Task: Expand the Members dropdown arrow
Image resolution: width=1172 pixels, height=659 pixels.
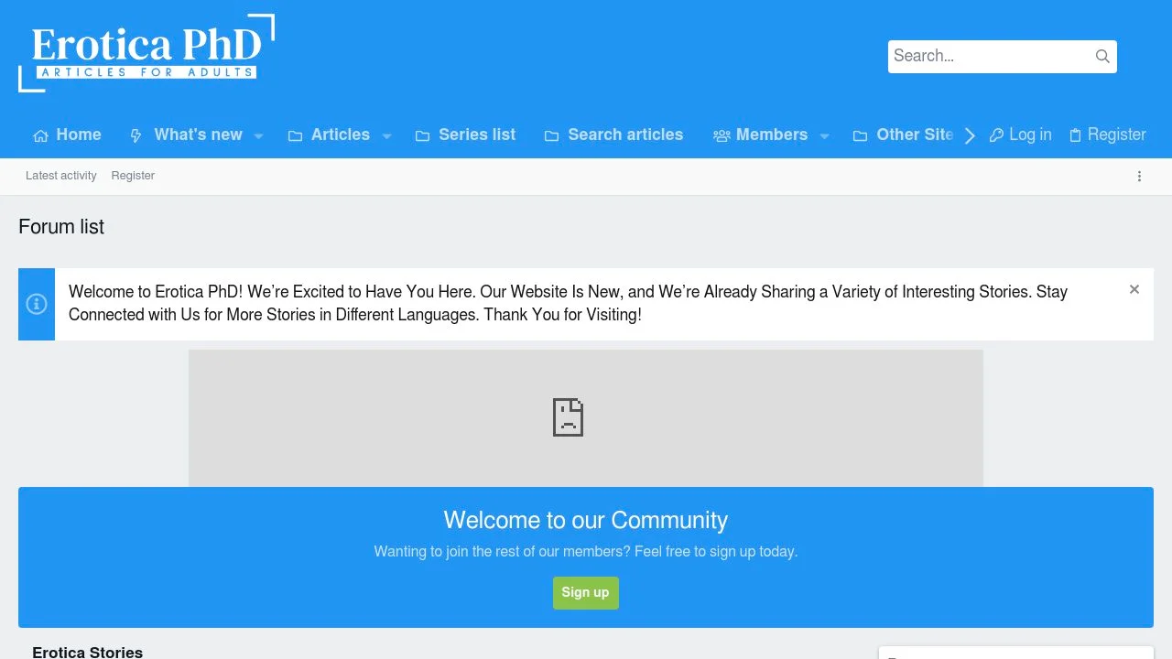Action: pyautogui.click(x=824, y=136)
